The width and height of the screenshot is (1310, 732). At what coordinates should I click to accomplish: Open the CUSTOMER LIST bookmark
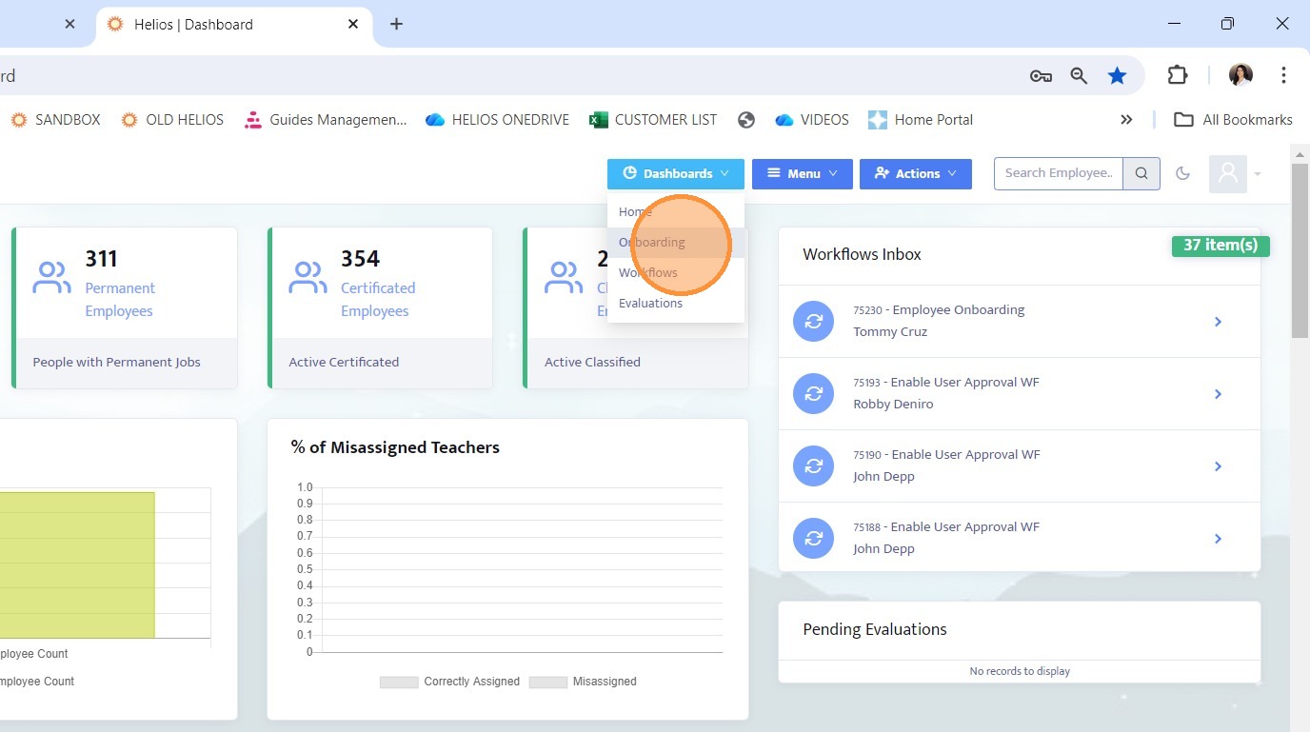pyautogui.click(x=653, y=120)
